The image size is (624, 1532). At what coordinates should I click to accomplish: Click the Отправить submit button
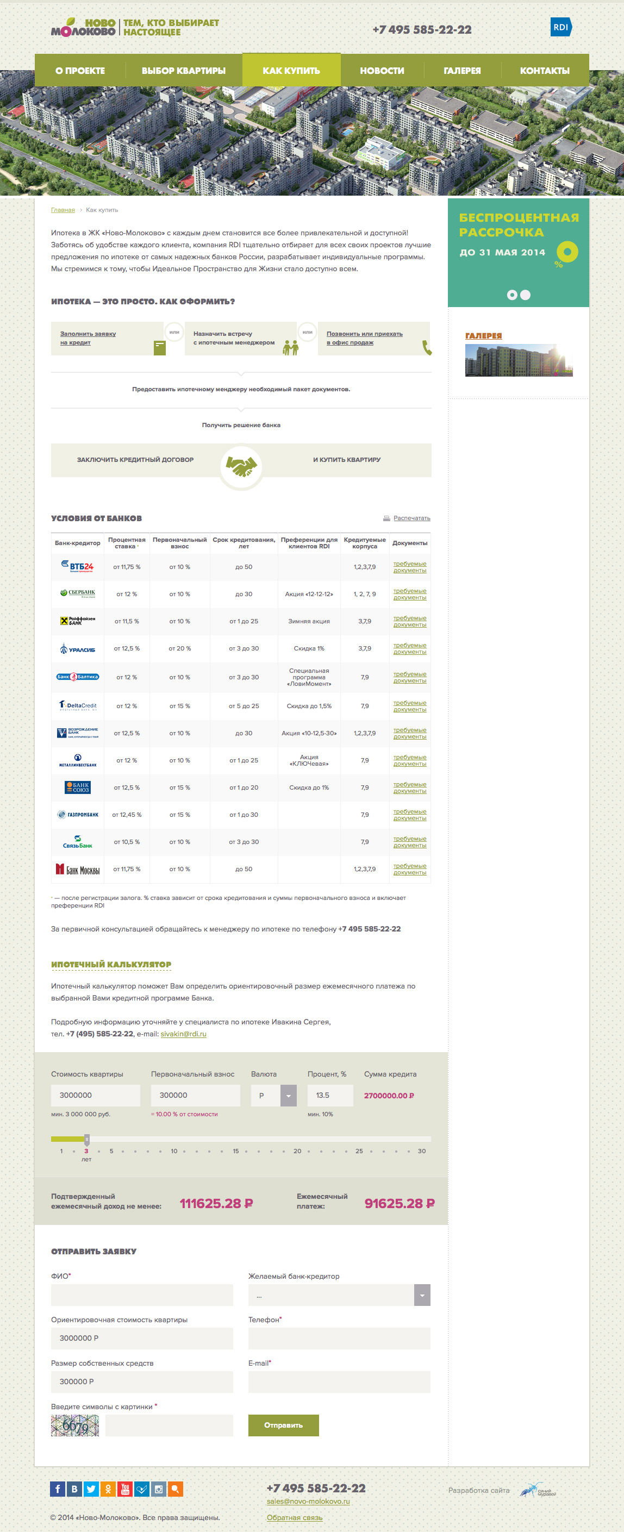[x=283, y=1425]
